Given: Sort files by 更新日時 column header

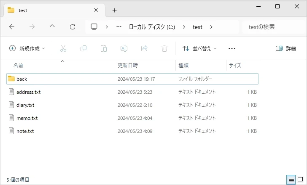Looking at the screenshot, I should pos(128,66).
